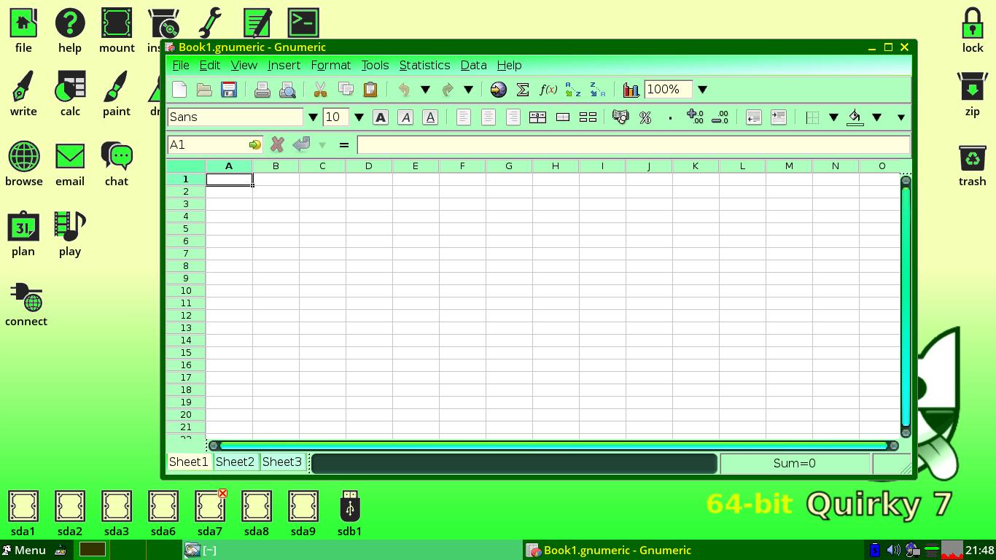Open print preview from the toolbar

pos(287,90)
